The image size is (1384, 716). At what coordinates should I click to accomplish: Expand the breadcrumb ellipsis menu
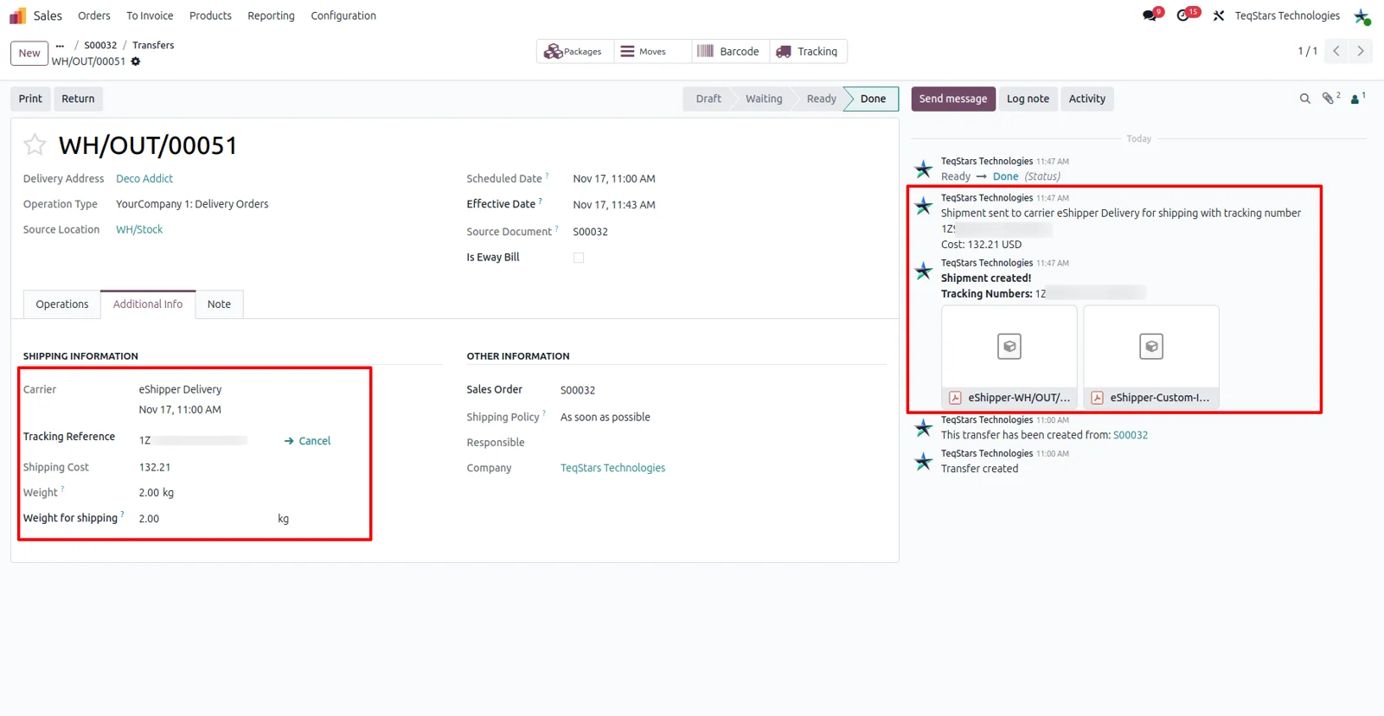[60, 45]
